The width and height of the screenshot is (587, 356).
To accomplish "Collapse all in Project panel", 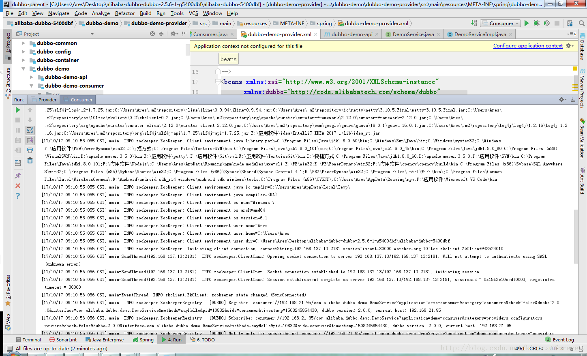I will point(161,34).
